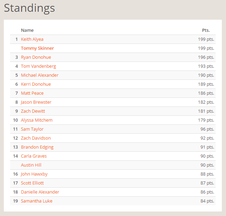226x216 pixels.
Task: Click the Zach Davidson link
Action: click(36, 138)
